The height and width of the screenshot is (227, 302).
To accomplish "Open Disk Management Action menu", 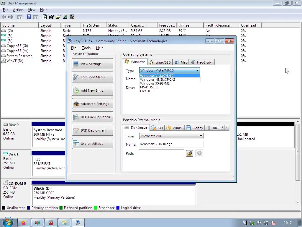I will click(x=18, y=10).
